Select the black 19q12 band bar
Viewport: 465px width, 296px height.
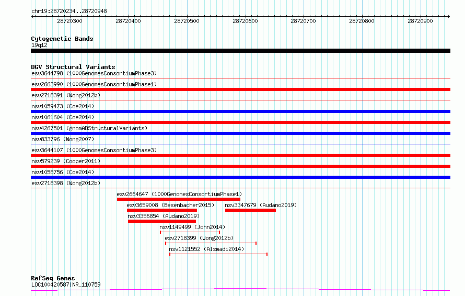(x=240, y=51)
